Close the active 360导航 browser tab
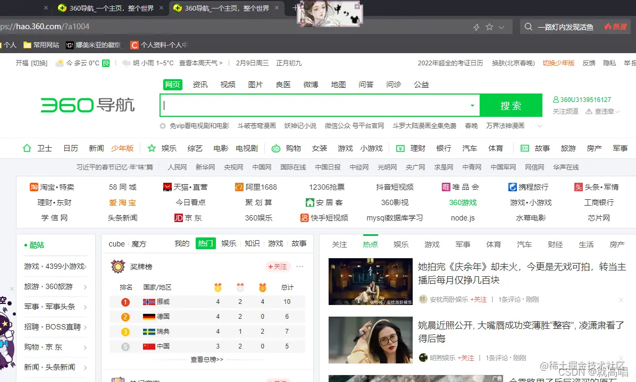This screenshot has height=382, width=636. pos(277,7)
